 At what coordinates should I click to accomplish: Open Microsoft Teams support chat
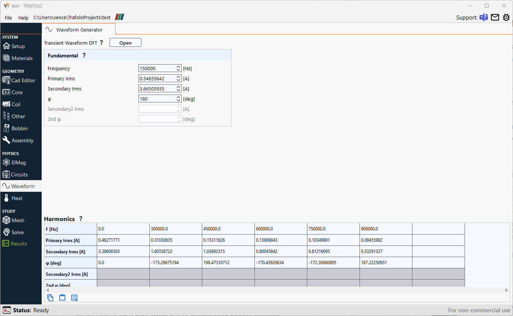(484, 17)
